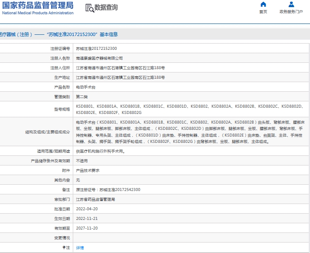Select the 型号规格 row label
This screenshot has height=253, width=310.
[x=62, y=109]
